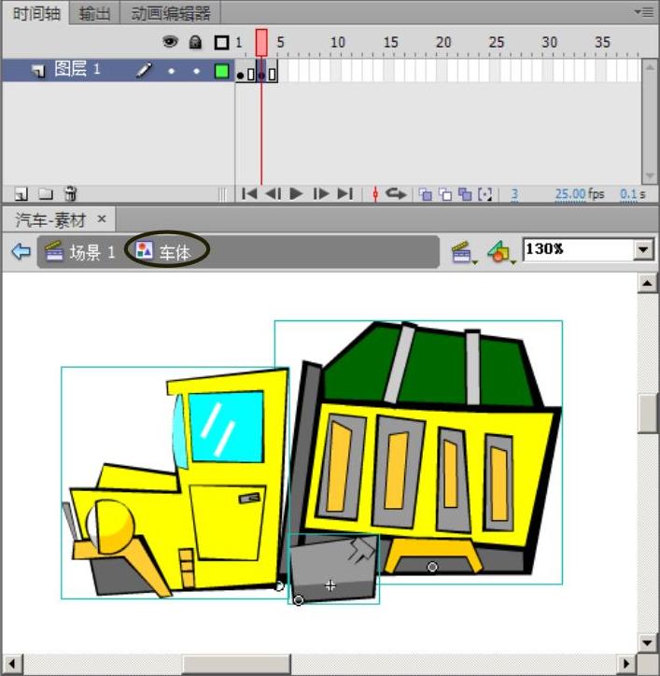Return to 场景 1 in breadcrumb
The image size is (660, 676).
point(81,252)
